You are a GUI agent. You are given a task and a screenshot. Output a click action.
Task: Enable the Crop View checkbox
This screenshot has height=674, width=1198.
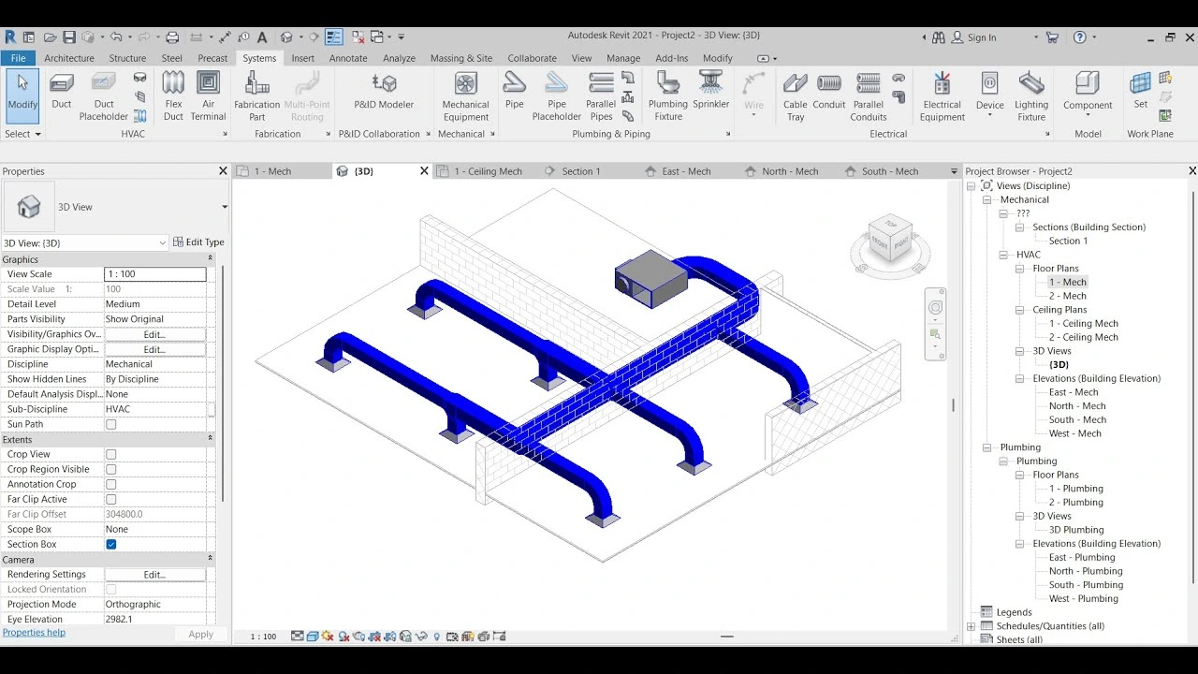tap(111, 454)
